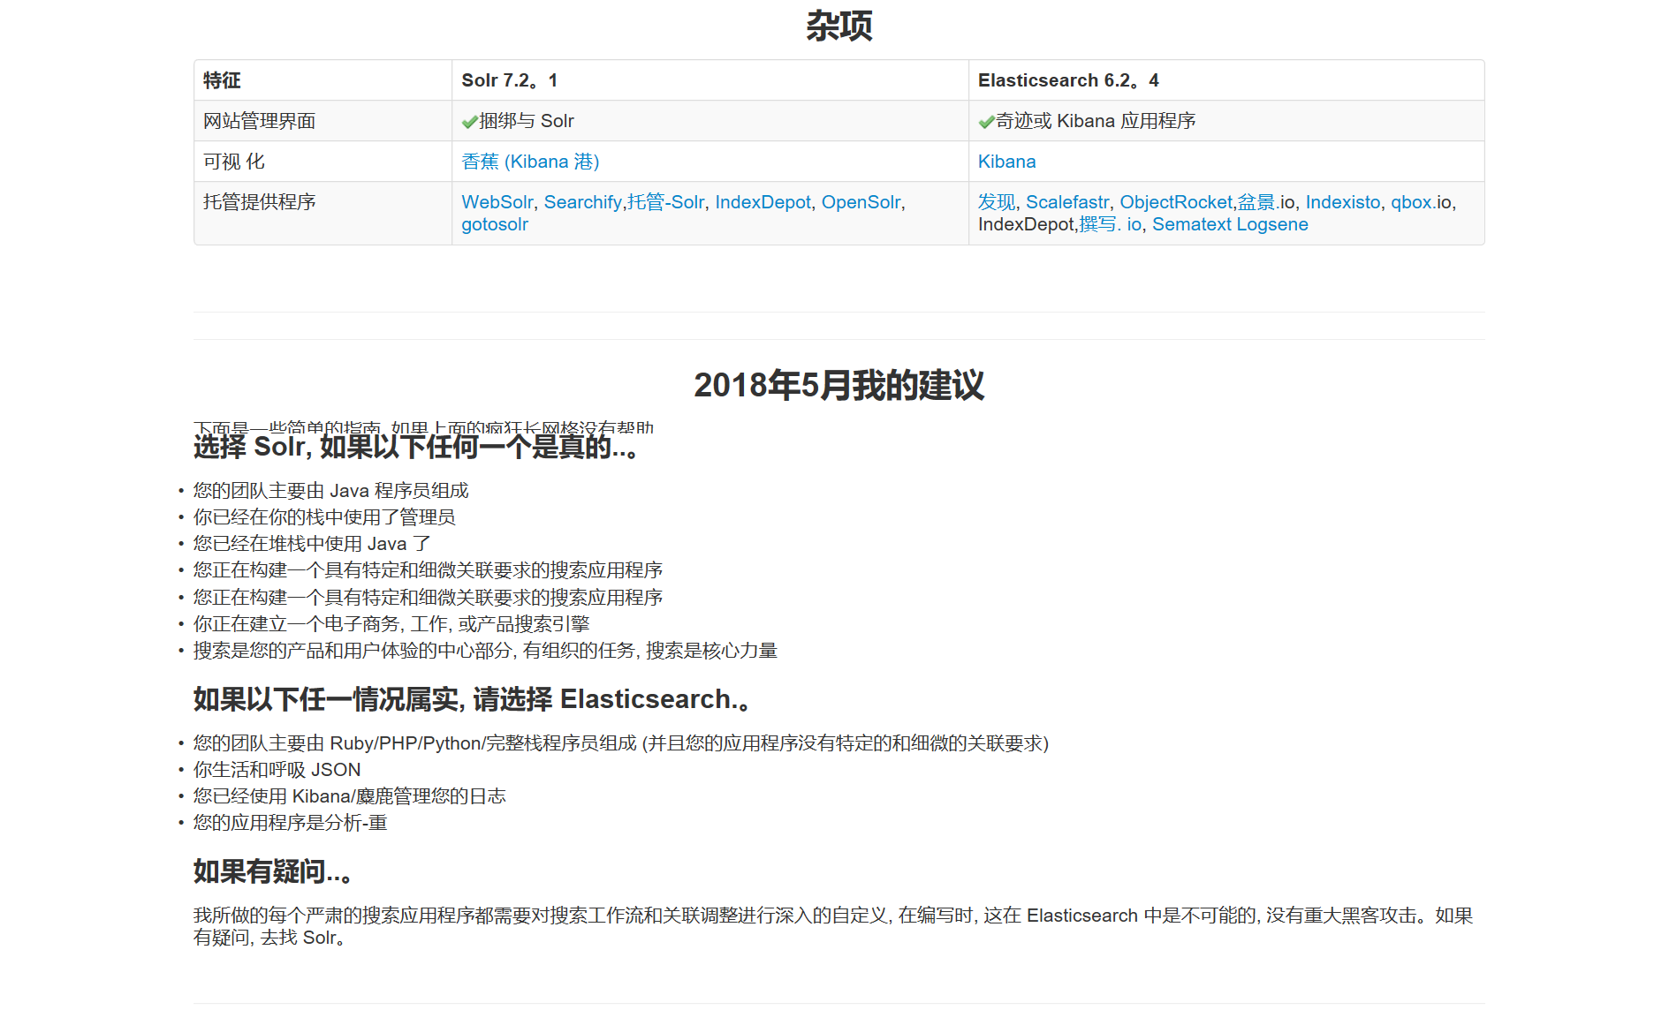1677x1010 pixels.
Task: Select the 托管提供程序 row label
Action: 260,202
